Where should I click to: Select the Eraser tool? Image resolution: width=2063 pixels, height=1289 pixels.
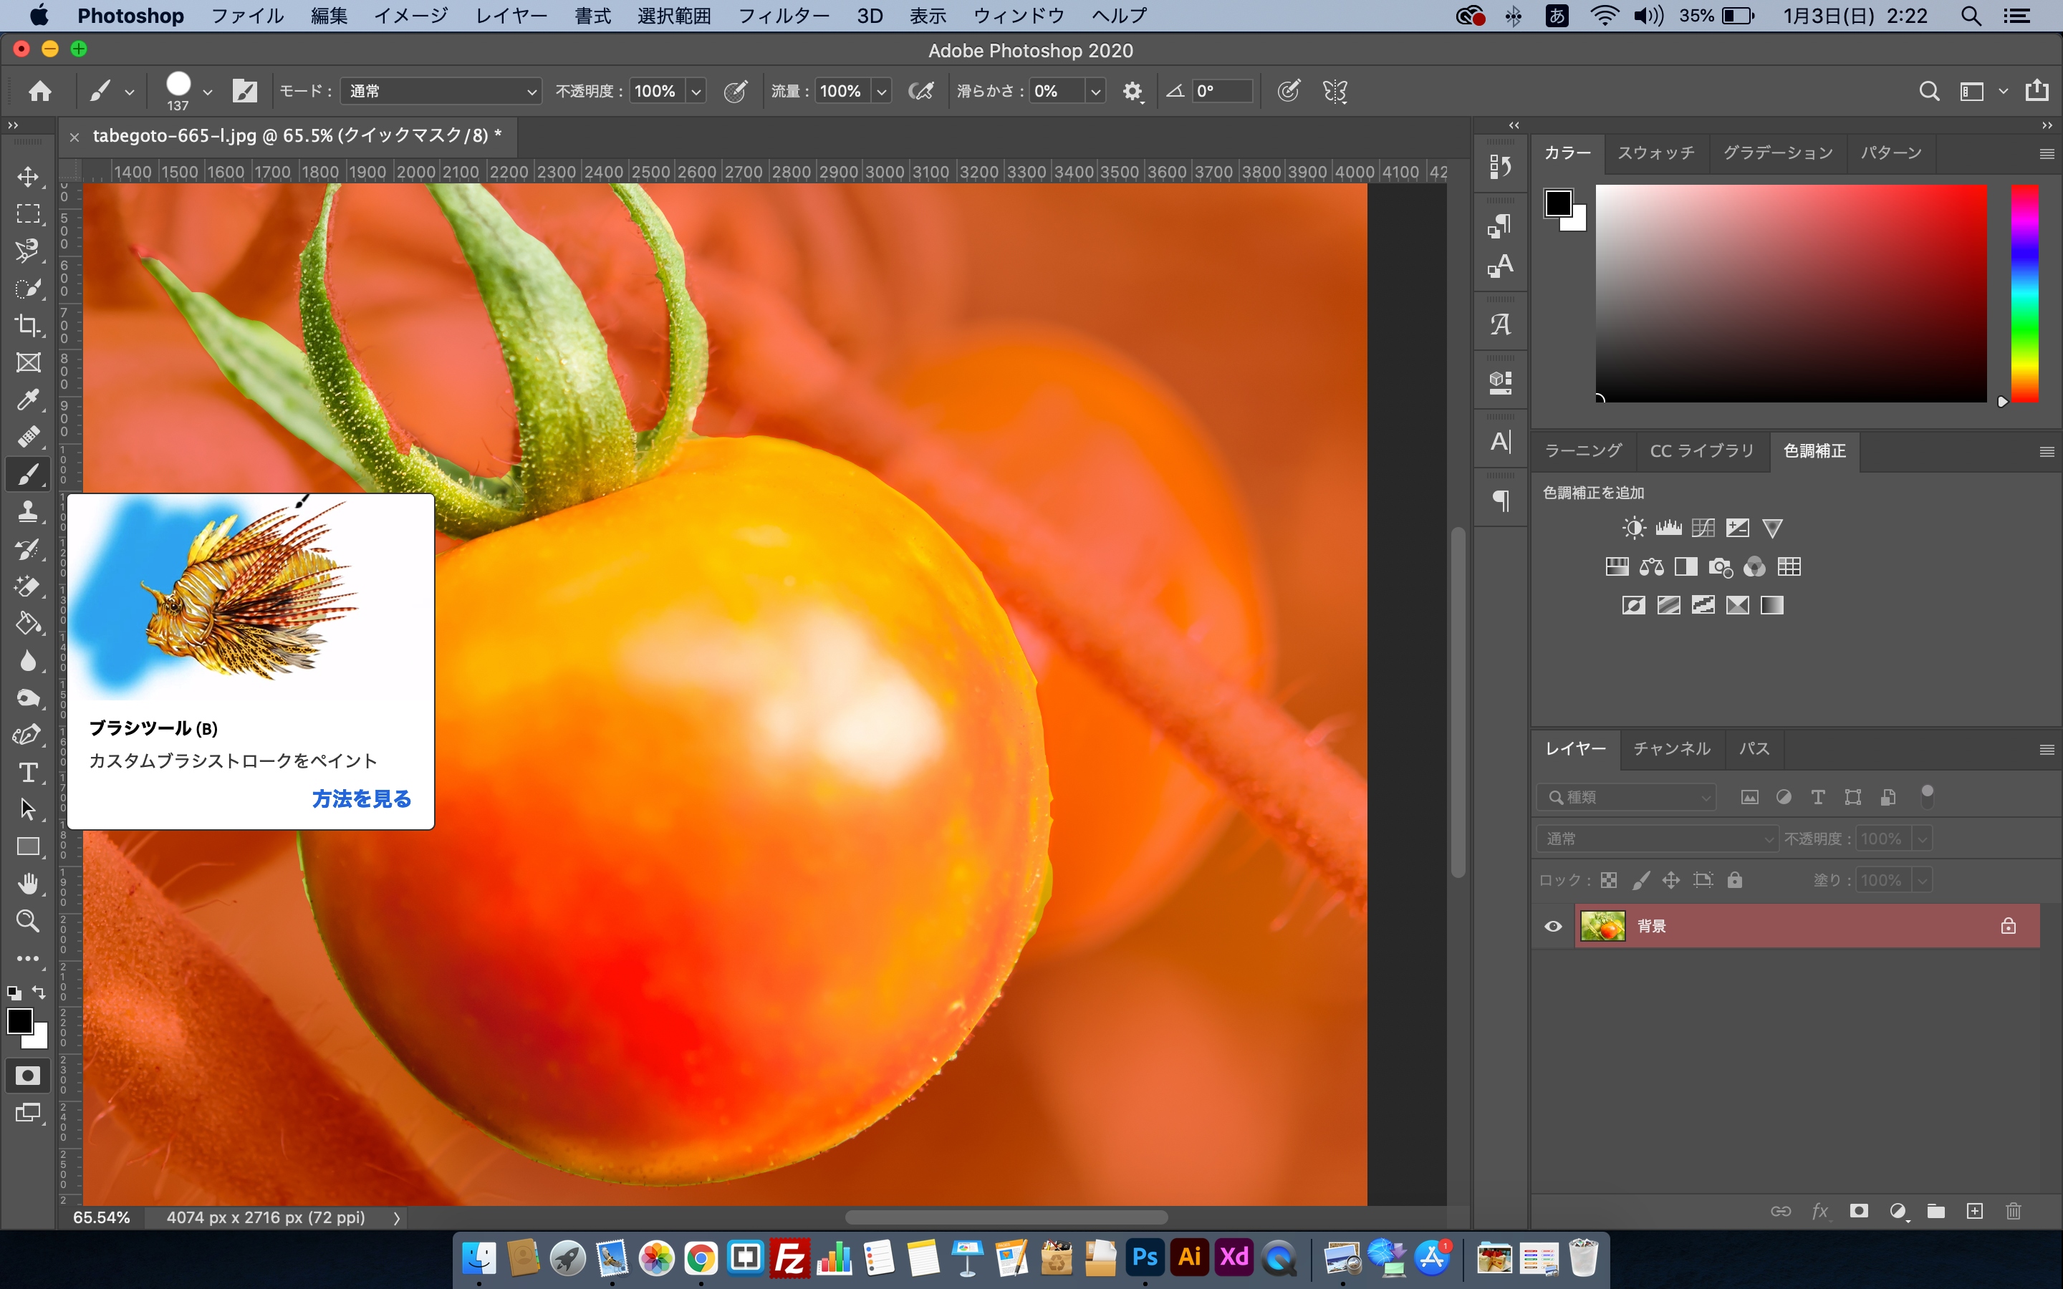[x=28, y=586]
